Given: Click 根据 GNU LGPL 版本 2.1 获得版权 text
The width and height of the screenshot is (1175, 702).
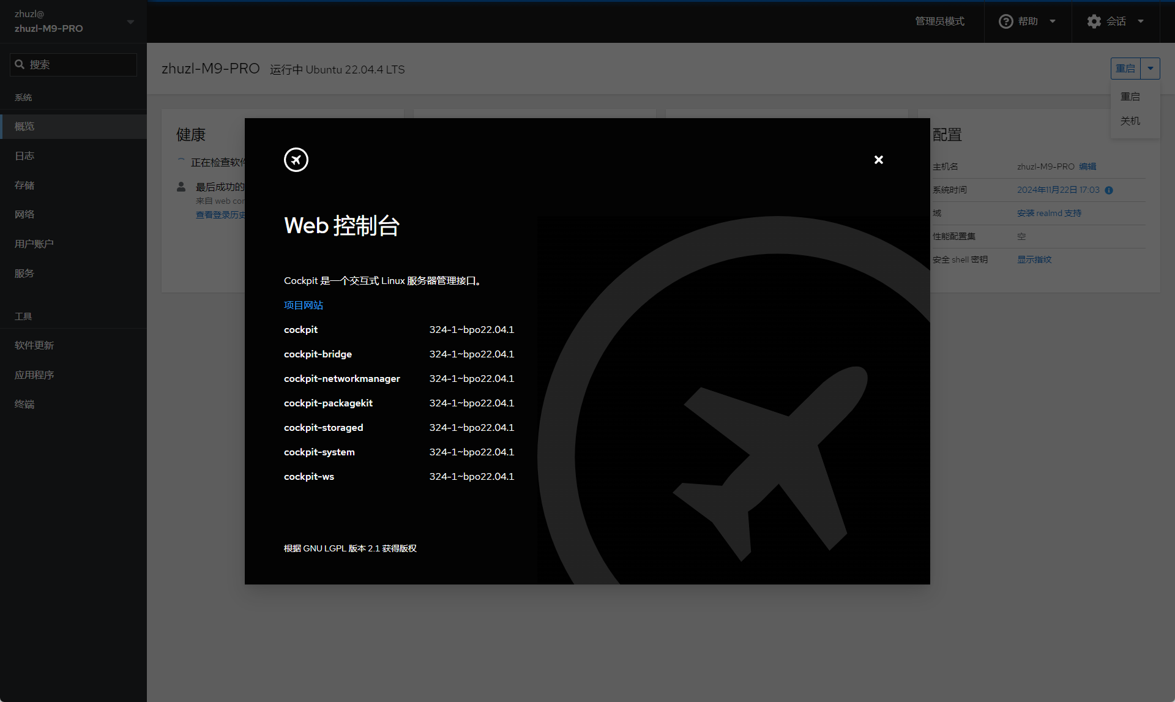Looking at the screenshot, I should click(350, 548).
